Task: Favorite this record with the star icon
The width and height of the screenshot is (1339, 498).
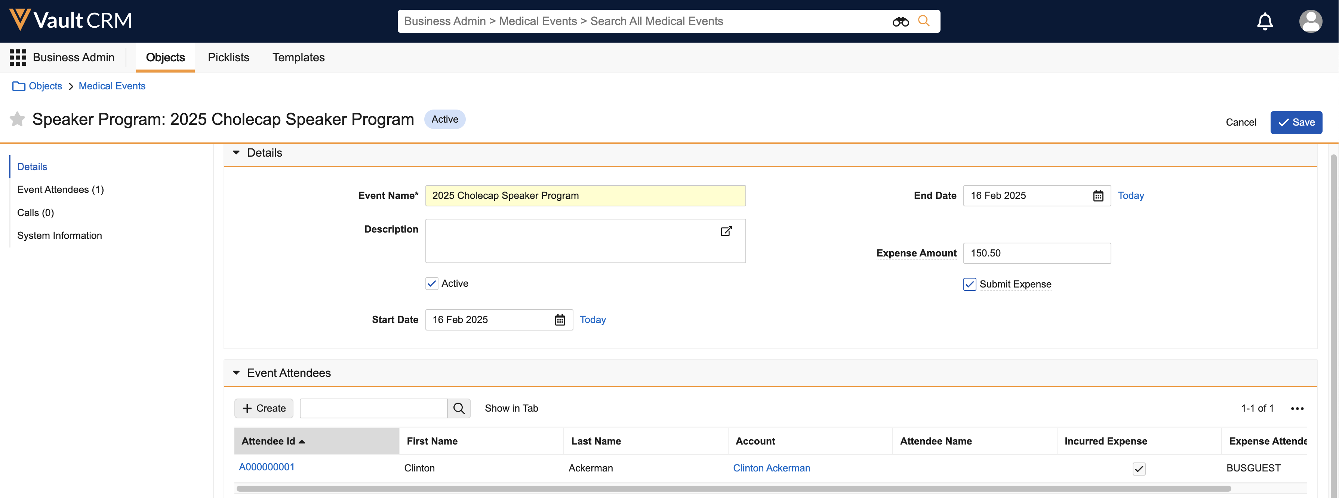Action: click(x=17, y=119)
